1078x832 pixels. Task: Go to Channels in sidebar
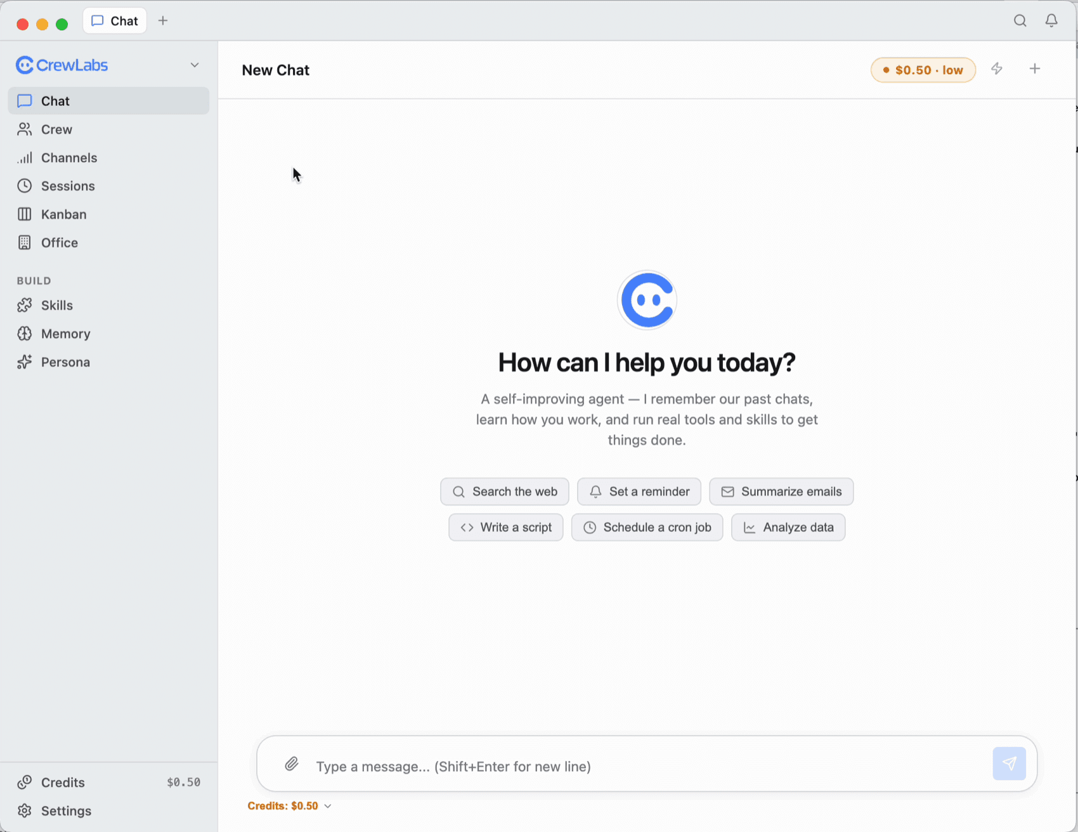tap(108, 158)
